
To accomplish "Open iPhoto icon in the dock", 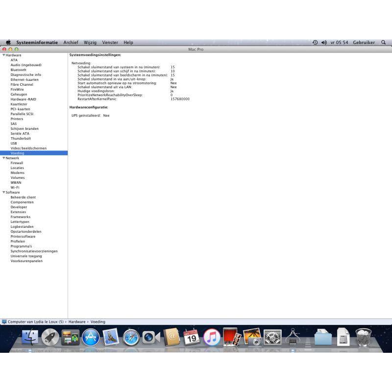I will (252, 337).
